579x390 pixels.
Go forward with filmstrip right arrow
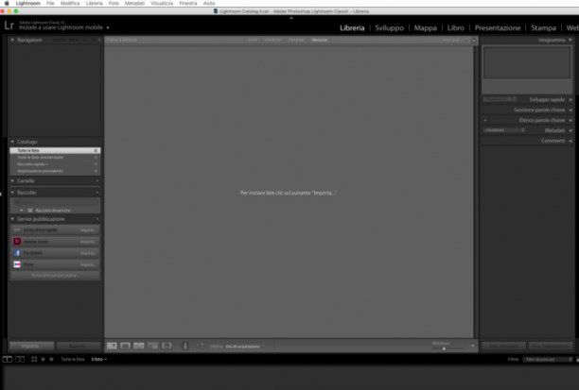click(51, 359)
